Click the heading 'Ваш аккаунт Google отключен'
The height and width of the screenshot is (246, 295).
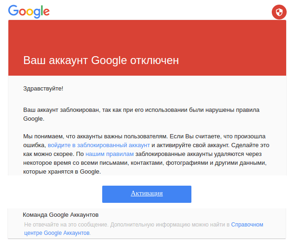(x=101, y=60)
